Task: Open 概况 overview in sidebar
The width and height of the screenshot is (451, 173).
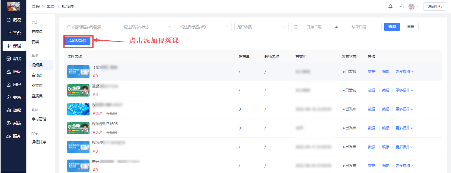Action: pos(14,20)
